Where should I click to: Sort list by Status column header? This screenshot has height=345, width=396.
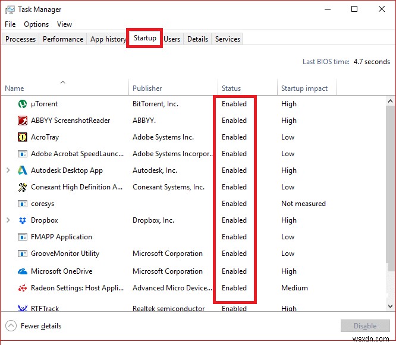231,88
